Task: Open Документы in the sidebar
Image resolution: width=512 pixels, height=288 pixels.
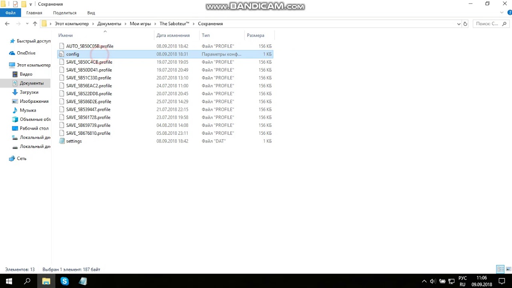Action: (32, 83)
